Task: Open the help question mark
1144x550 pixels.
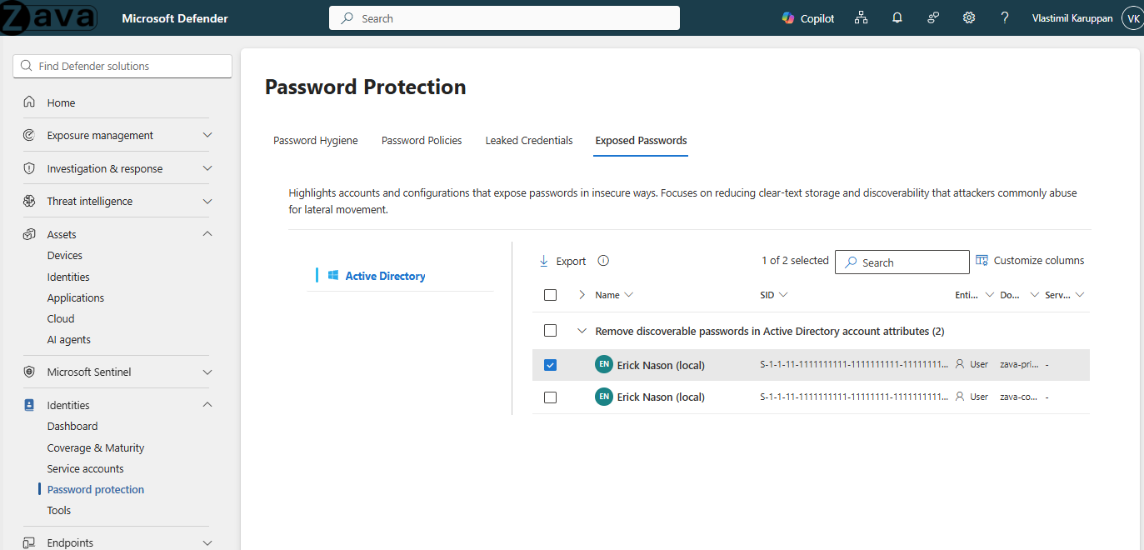Action: pos(1005,18)
